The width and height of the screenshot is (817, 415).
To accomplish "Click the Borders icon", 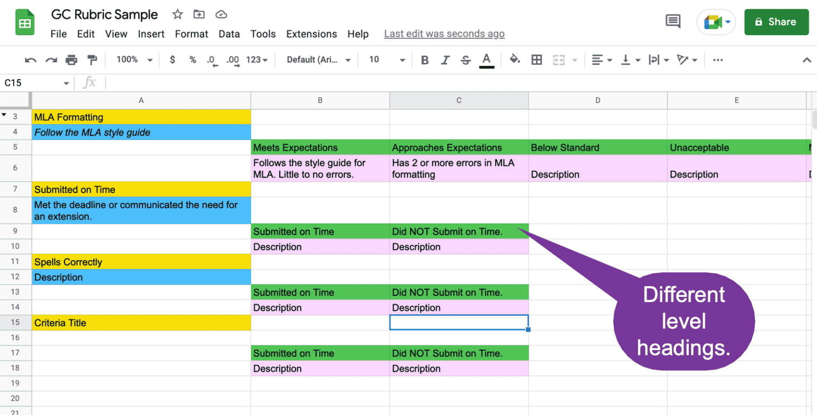I will point(537,60).
